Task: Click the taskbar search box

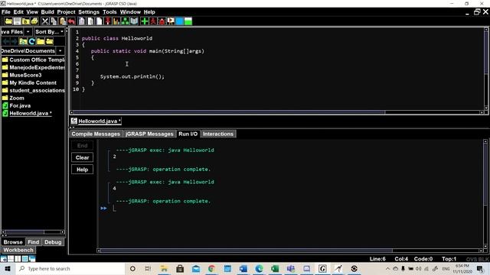Action: (x=70, y=268)
